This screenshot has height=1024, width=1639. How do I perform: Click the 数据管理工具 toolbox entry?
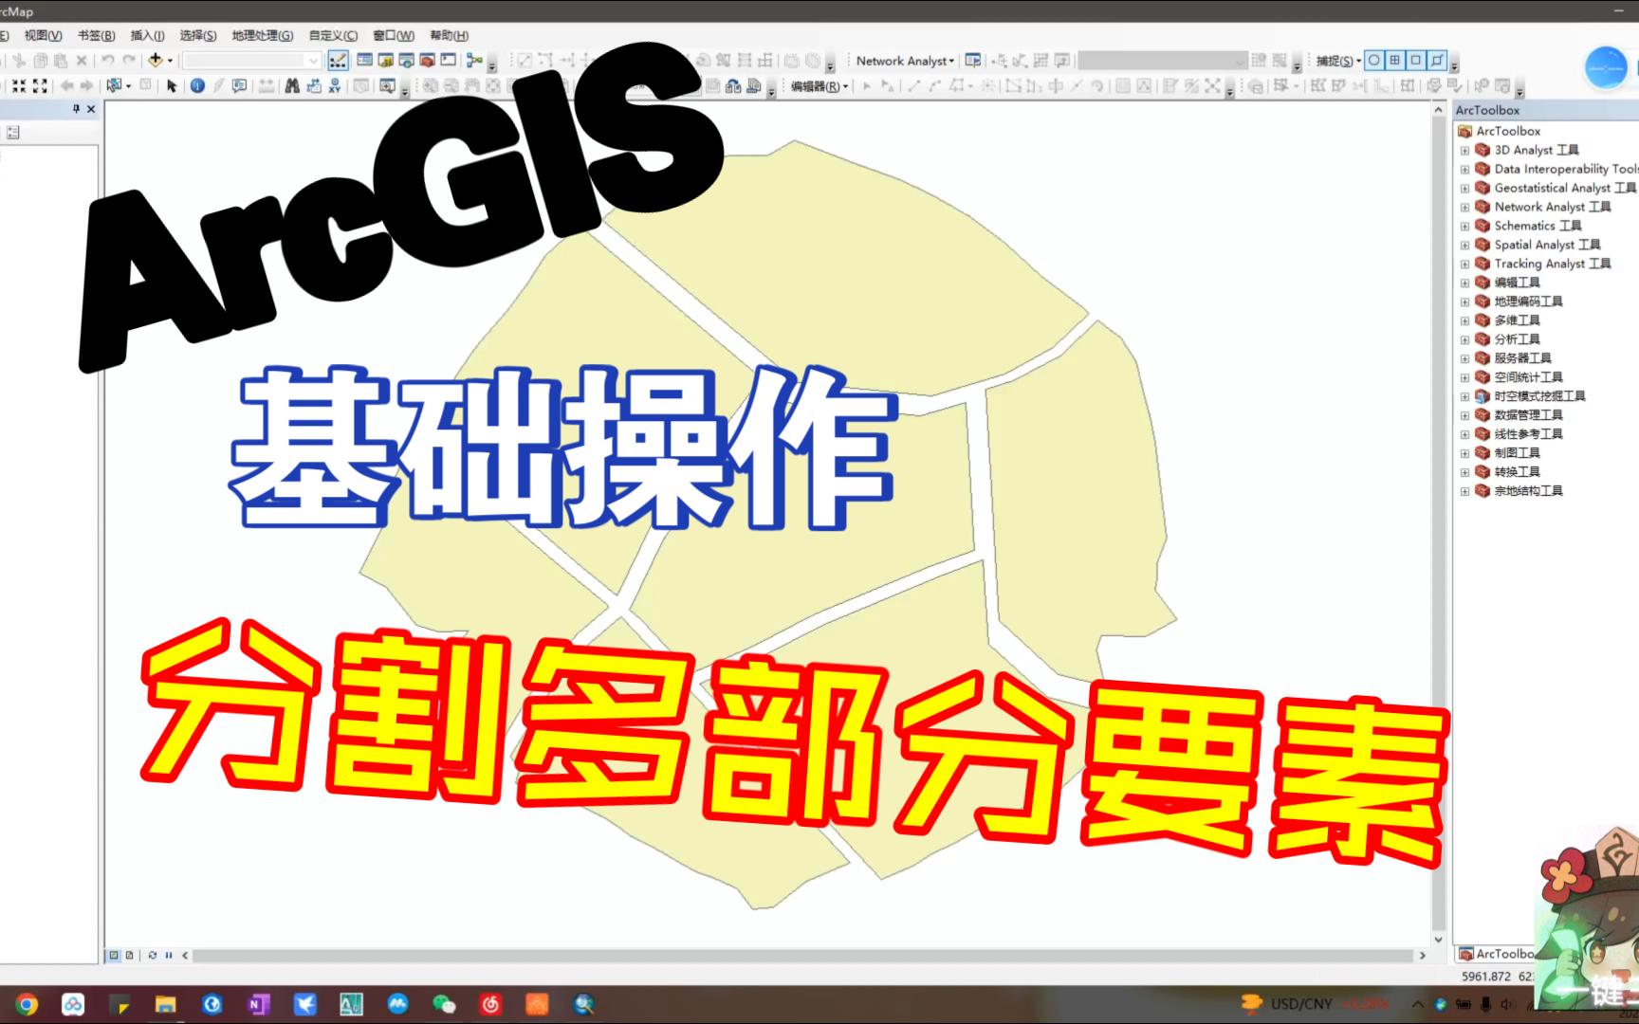coord(1525,414)
